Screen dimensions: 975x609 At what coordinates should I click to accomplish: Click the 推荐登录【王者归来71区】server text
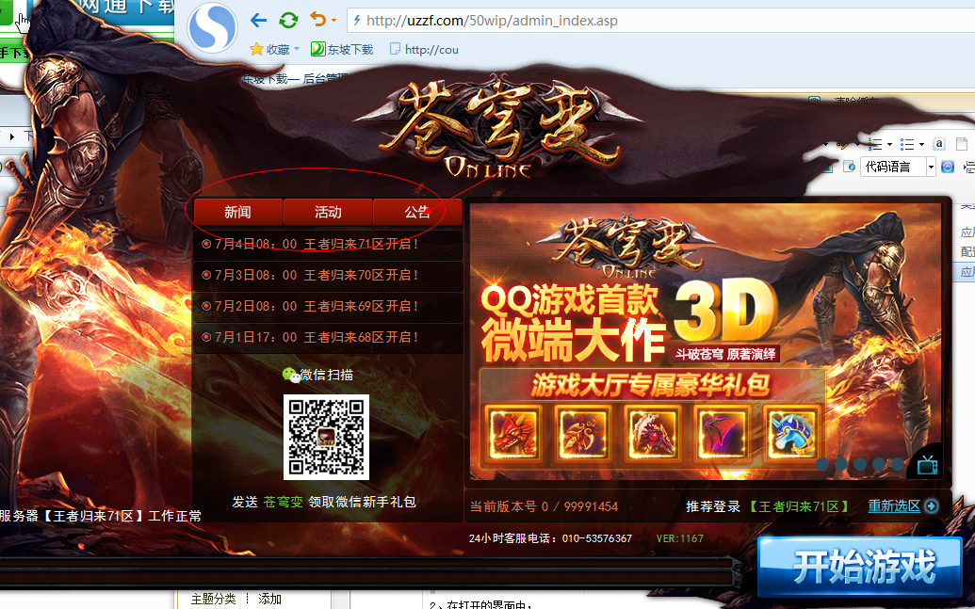(768, 506)
